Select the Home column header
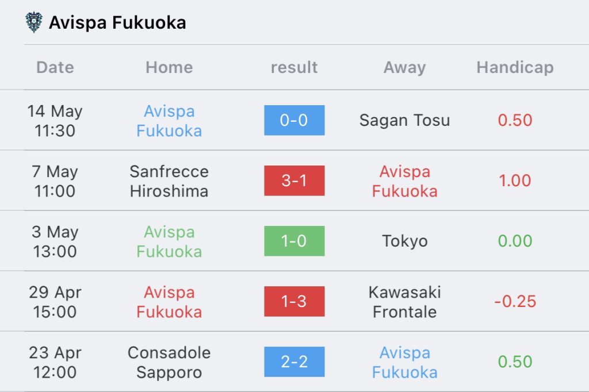 point(170,68)
